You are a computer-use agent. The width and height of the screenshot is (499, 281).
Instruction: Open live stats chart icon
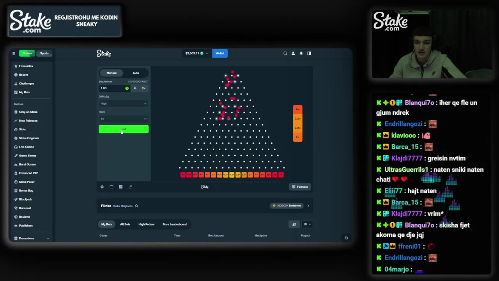121,187
